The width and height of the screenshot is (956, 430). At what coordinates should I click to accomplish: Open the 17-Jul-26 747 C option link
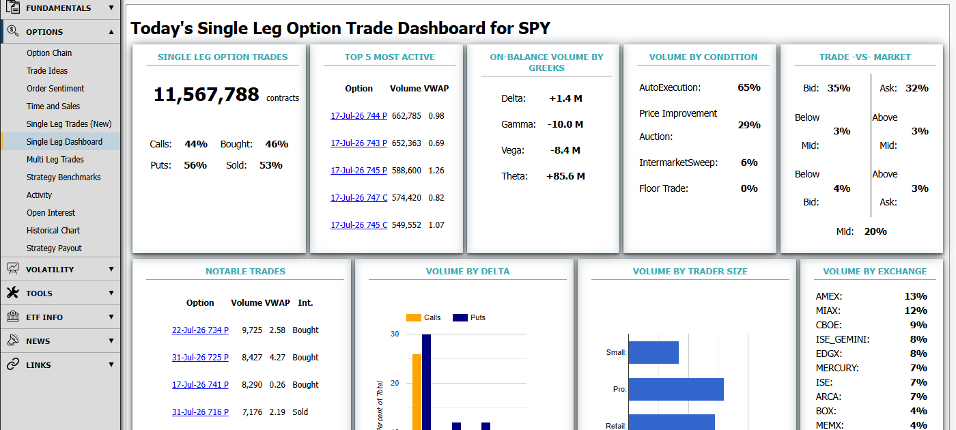pos(358,198)
